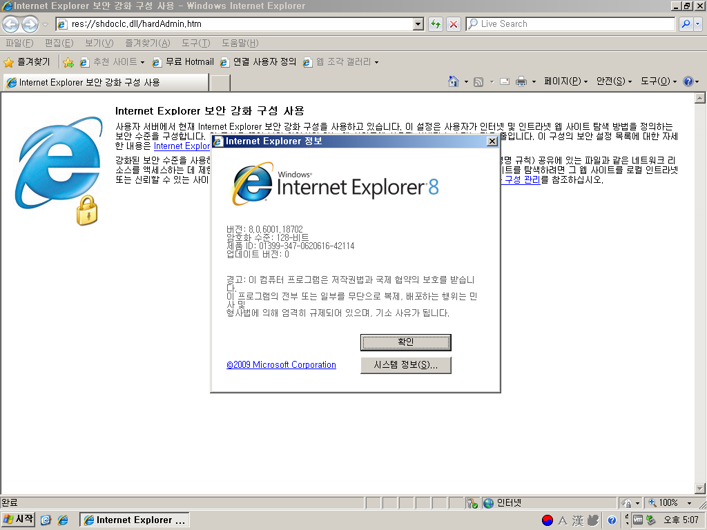Close the Internet Explorer 정보 dialog
The image size is (707, 530).
[x=492, y=141]
